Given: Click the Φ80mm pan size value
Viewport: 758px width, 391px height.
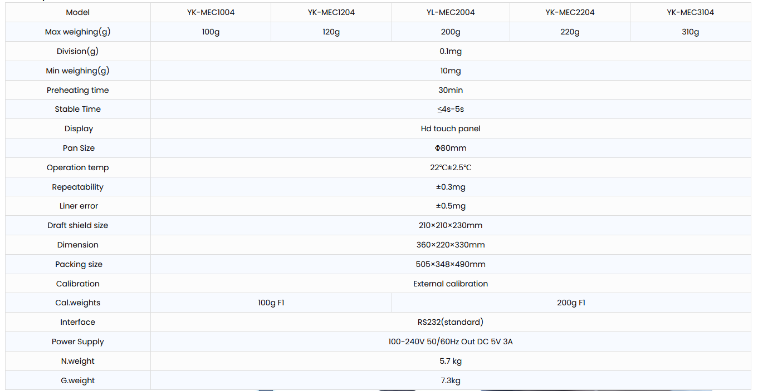Looking at the screenshot, I should pos(451,148).
